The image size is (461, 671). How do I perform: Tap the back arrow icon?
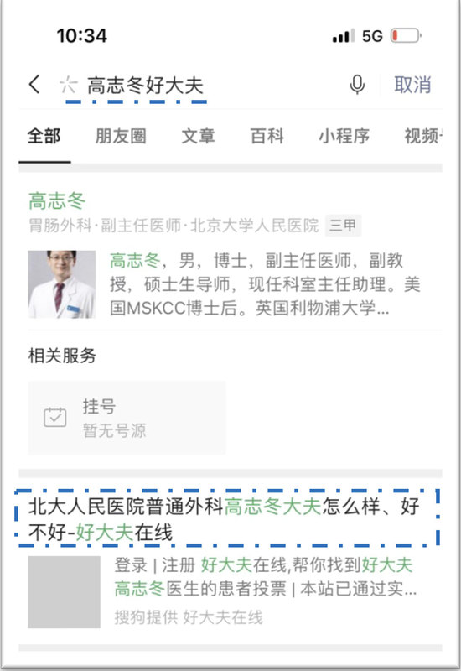[34, 84]
